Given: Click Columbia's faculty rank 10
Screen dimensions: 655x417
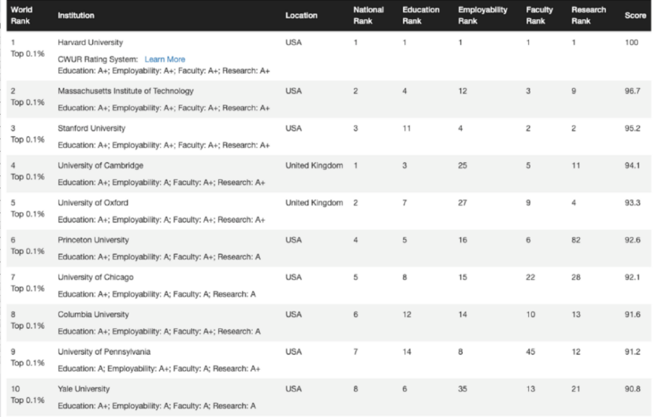Looking at the screenshot, I should coord(530,315).
